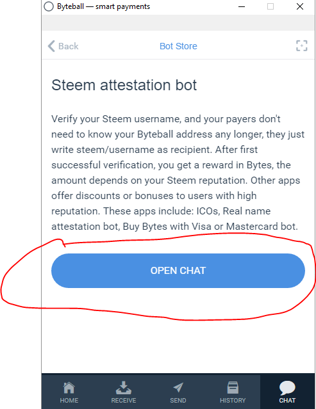
Task: Maximize the Byteball window
Action: pyautogui.click(x=270, y=6)
